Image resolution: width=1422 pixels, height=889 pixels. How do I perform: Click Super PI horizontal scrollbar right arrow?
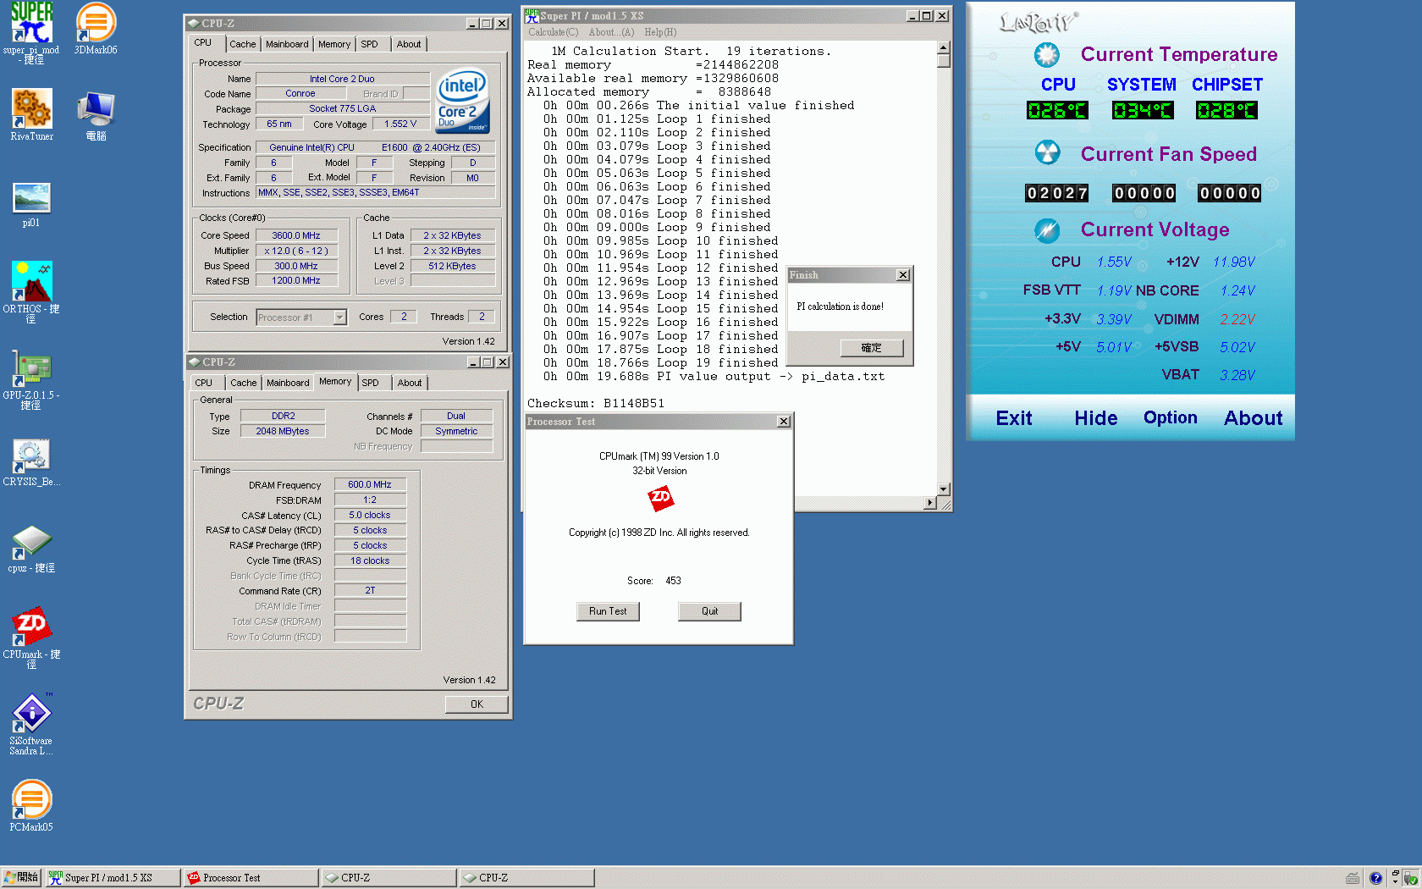pos(930,503)
